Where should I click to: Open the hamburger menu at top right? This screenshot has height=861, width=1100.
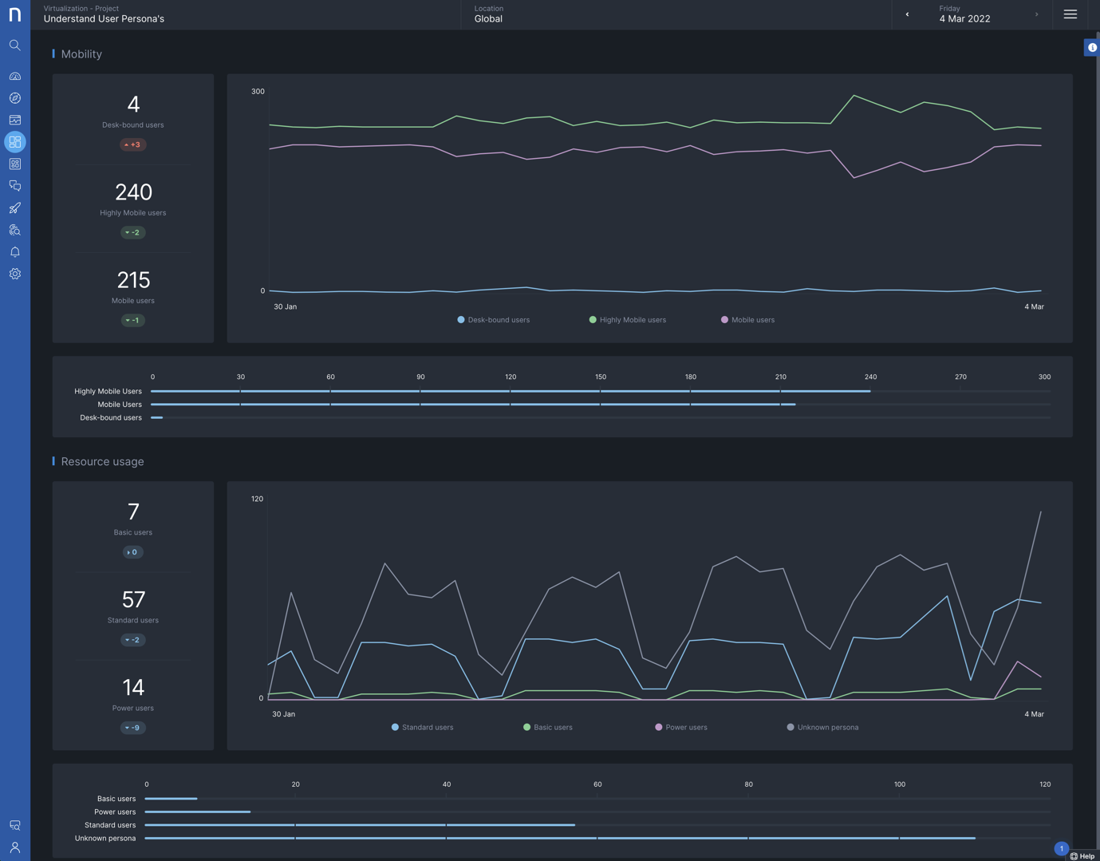1070,14
